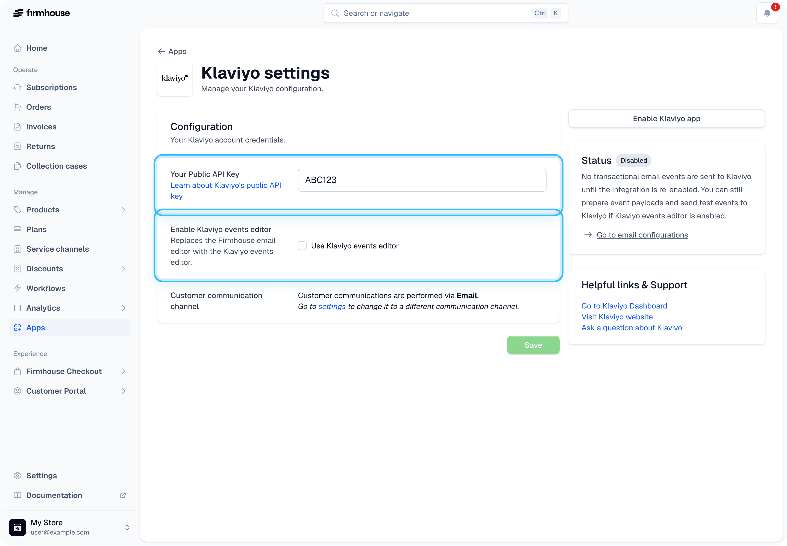
Task: Open the Visit Klaviyo website link
Action: tap(617, 317)
